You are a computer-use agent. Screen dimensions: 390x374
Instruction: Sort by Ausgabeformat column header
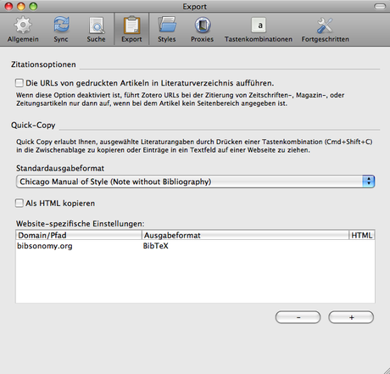(x=245, y=235)
